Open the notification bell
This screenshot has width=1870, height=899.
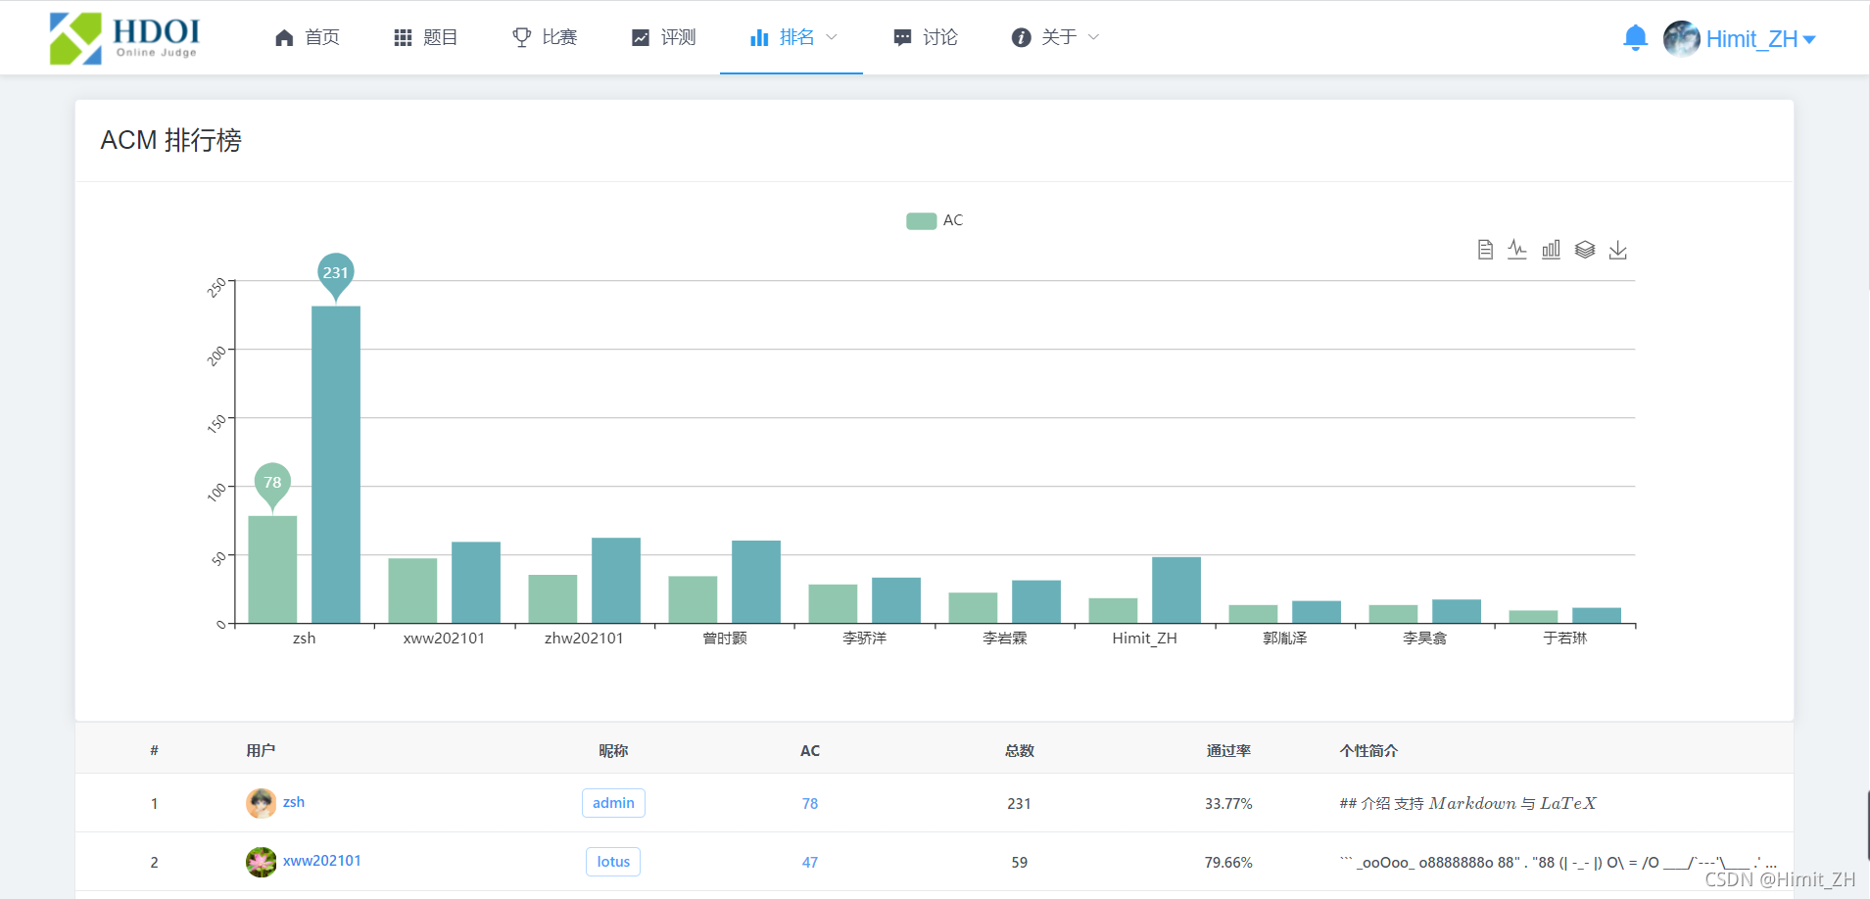pos(1635,38)
